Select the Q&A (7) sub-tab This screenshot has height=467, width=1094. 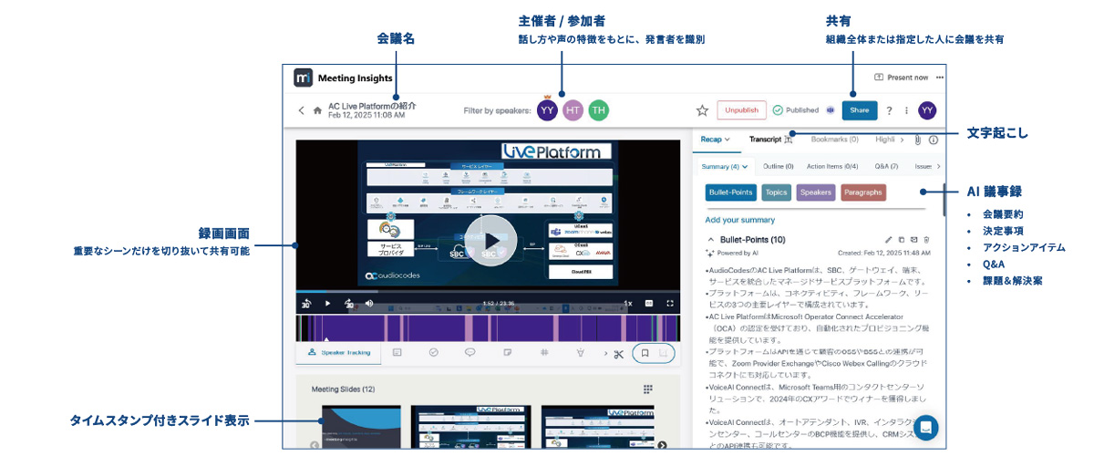point(886,166)
